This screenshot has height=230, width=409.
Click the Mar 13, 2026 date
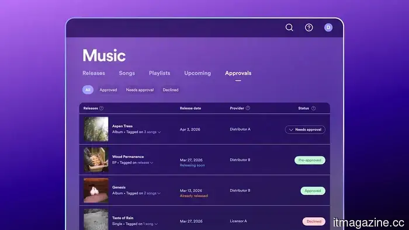[x=191, y=190]
